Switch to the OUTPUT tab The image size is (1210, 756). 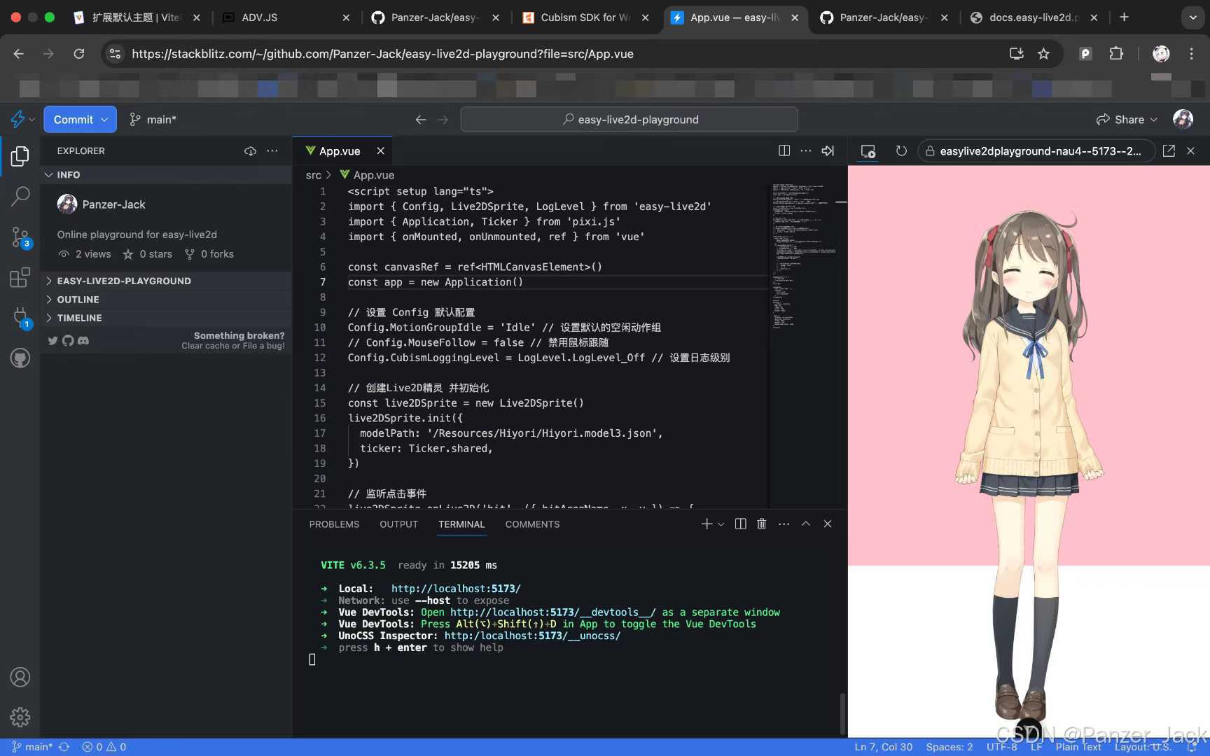(398, 524)
